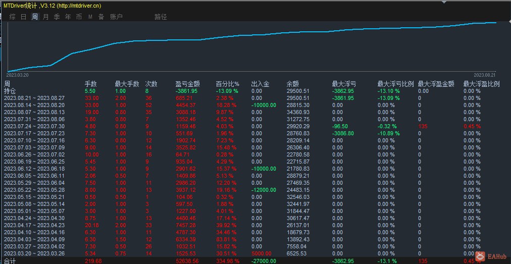Click the 盈亏金额 column header
This screenshot has height=264, width=511.
(188, 84)
